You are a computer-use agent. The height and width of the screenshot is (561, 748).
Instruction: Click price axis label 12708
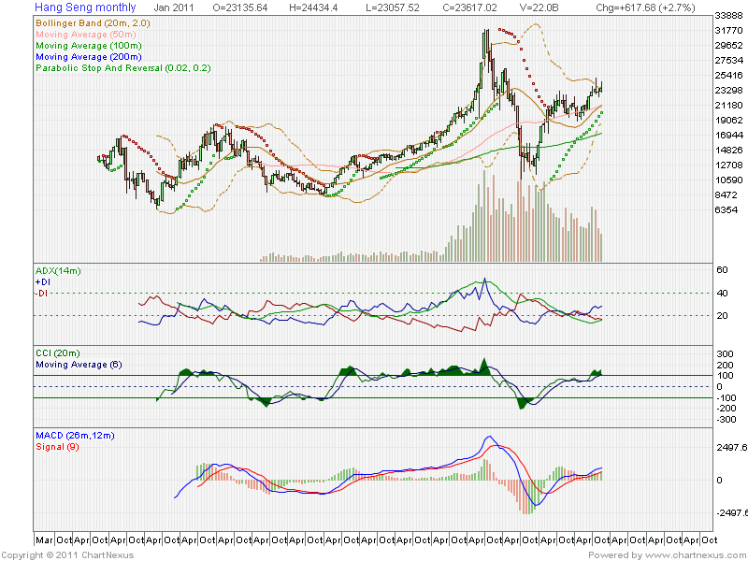pyautogui.click(x=729, y=165)
